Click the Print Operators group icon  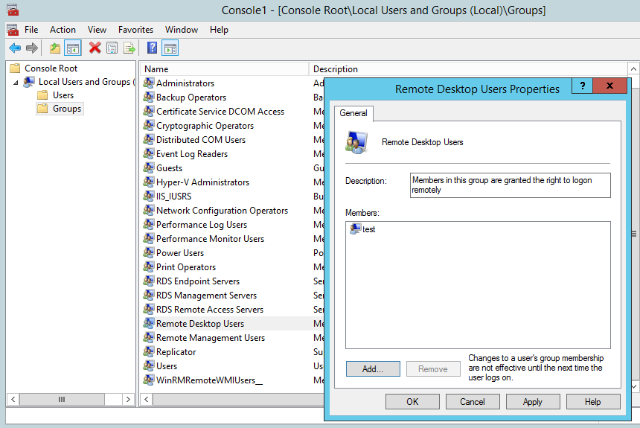click(149, 266)
